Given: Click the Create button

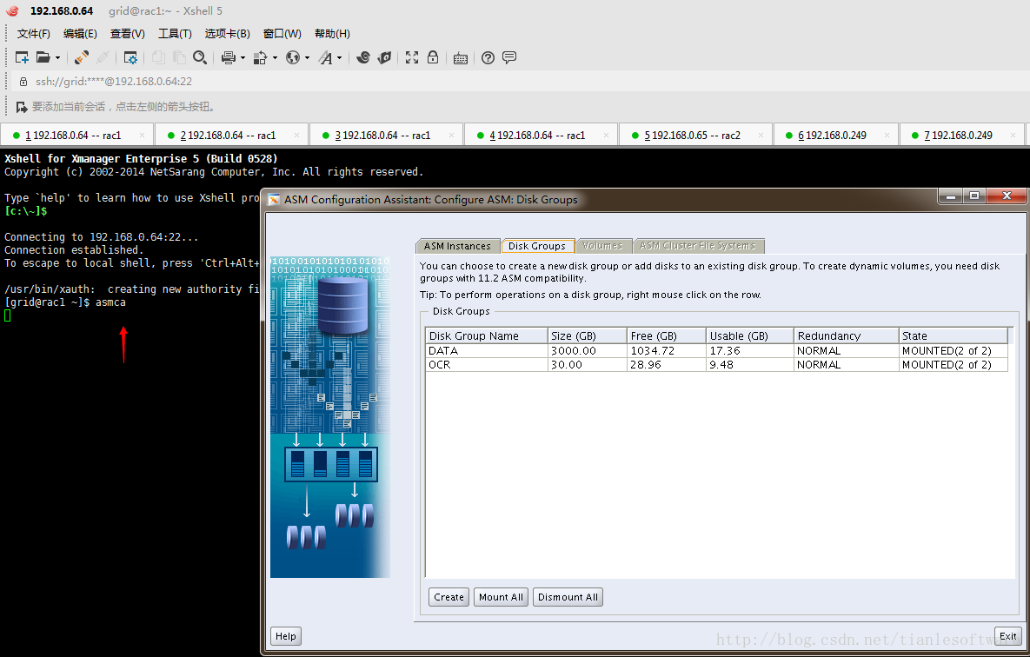Looking at the screenshot, I should click(449, 597).
